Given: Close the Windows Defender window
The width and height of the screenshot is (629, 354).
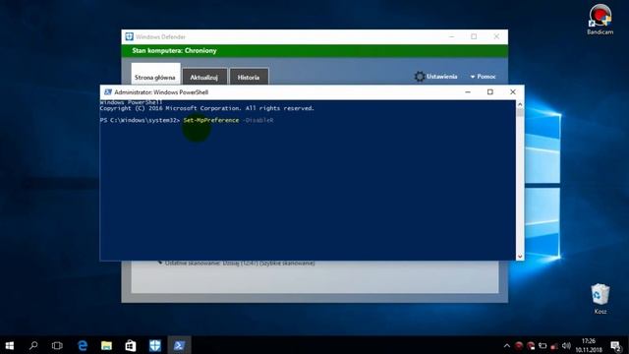Looking at the screenshot, I should click(496, 36).
